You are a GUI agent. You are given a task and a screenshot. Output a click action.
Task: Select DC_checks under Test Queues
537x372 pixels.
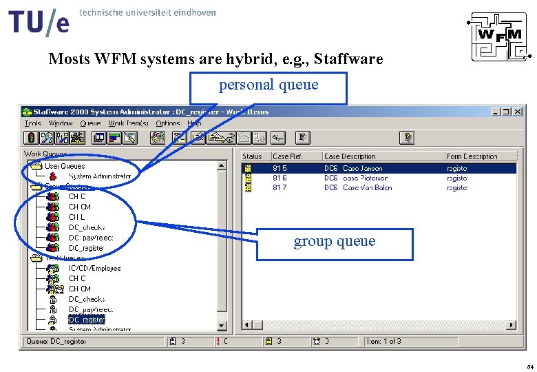87,299
